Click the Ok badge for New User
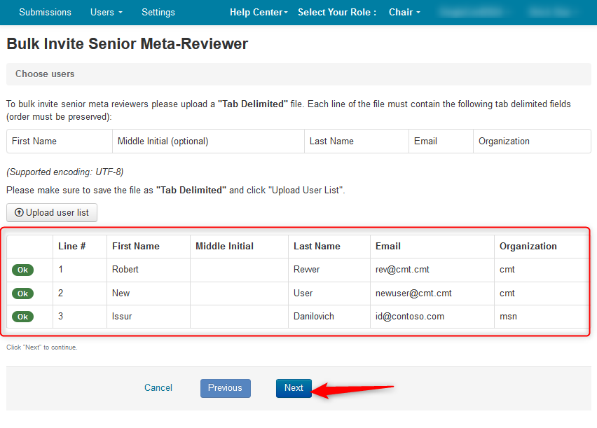This screenshot has width=597, height=428. tap(23, 294)
